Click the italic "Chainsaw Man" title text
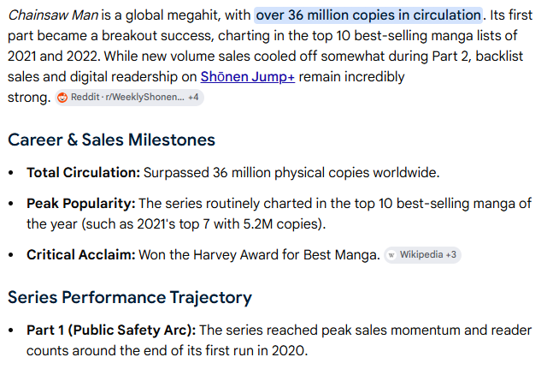This screenshot has width=547, height=369. [53, 15]
